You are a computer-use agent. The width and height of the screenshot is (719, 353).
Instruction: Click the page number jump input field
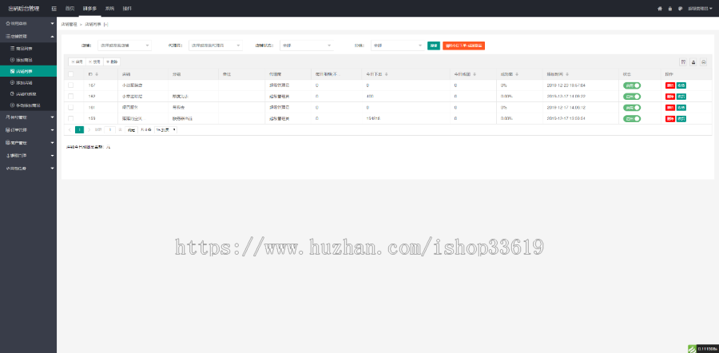[x=110, y=129]
